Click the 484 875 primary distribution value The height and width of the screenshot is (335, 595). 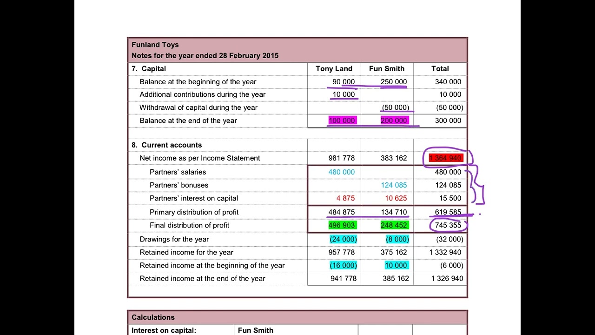click(342, 212)
